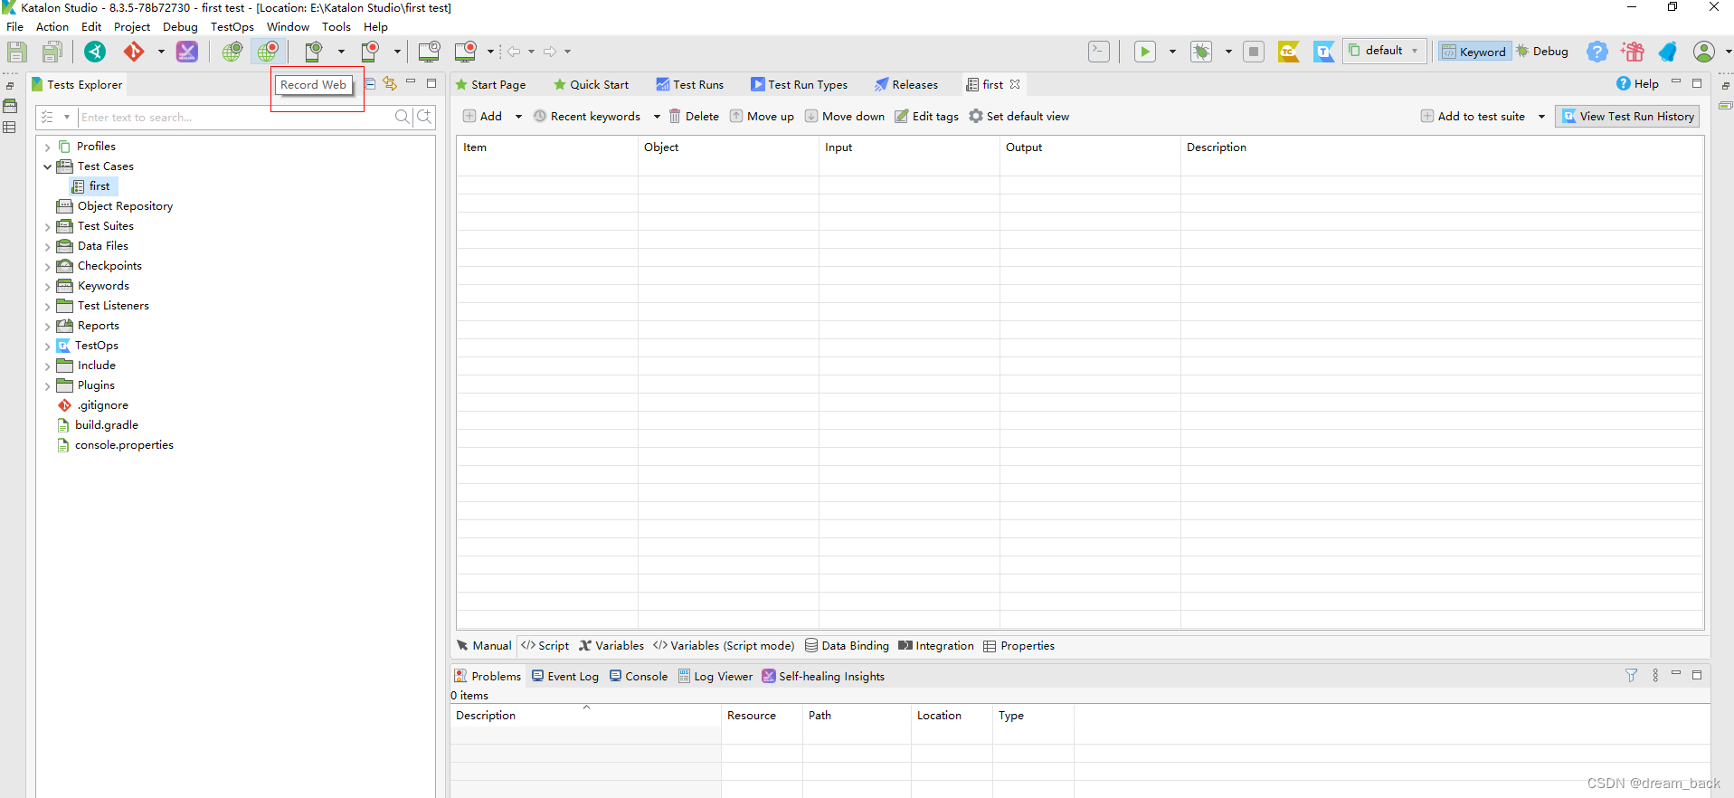
Task: Switch to the Variables tab
Action: point(611,646)
